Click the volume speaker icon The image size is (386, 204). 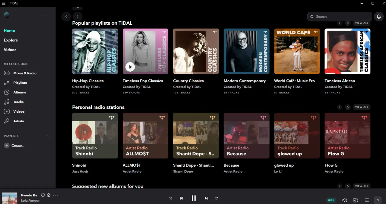coord(345,200)
